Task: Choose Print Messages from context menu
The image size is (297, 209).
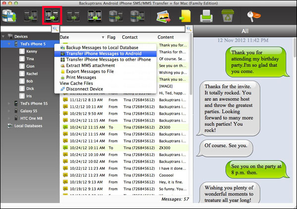Action: point(105,77)
